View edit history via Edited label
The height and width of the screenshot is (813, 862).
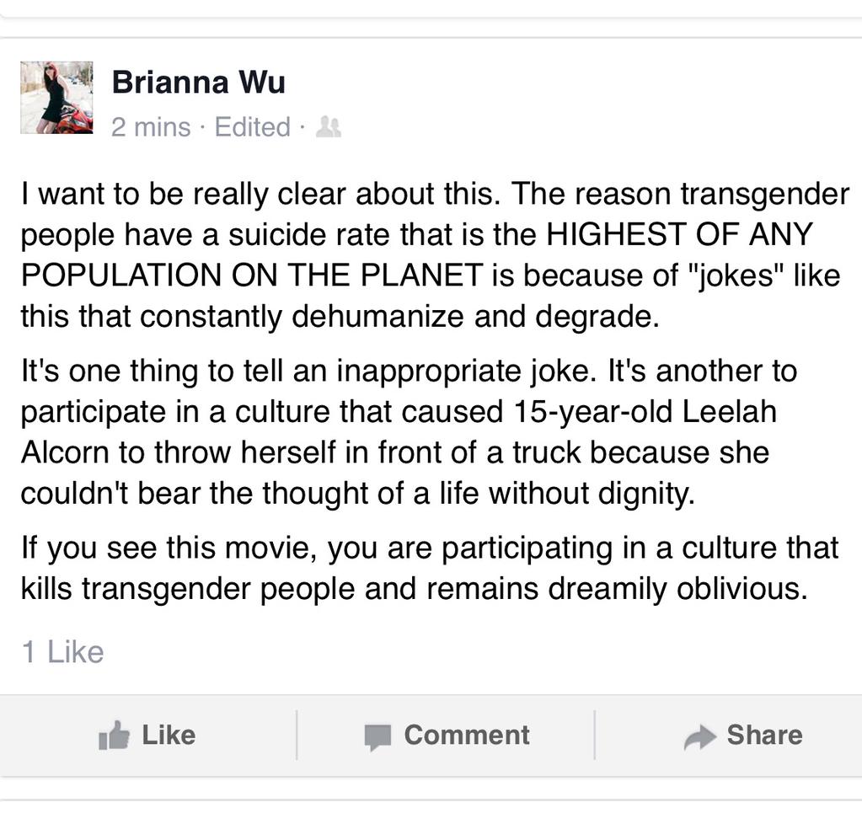[x=252, y=127]
